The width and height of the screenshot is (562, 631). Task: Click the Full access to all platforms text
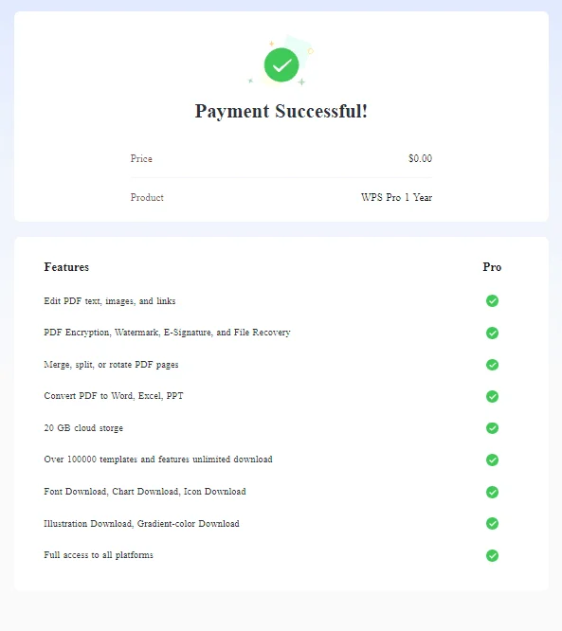(x=99, y=555)
